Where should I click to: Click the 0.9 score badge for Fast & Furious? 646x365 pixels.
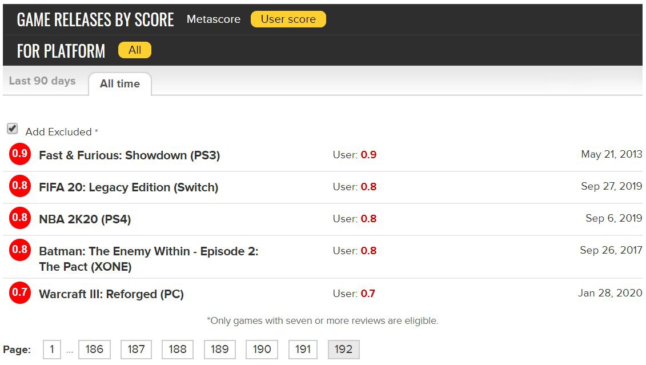click(x=20, y=154)
